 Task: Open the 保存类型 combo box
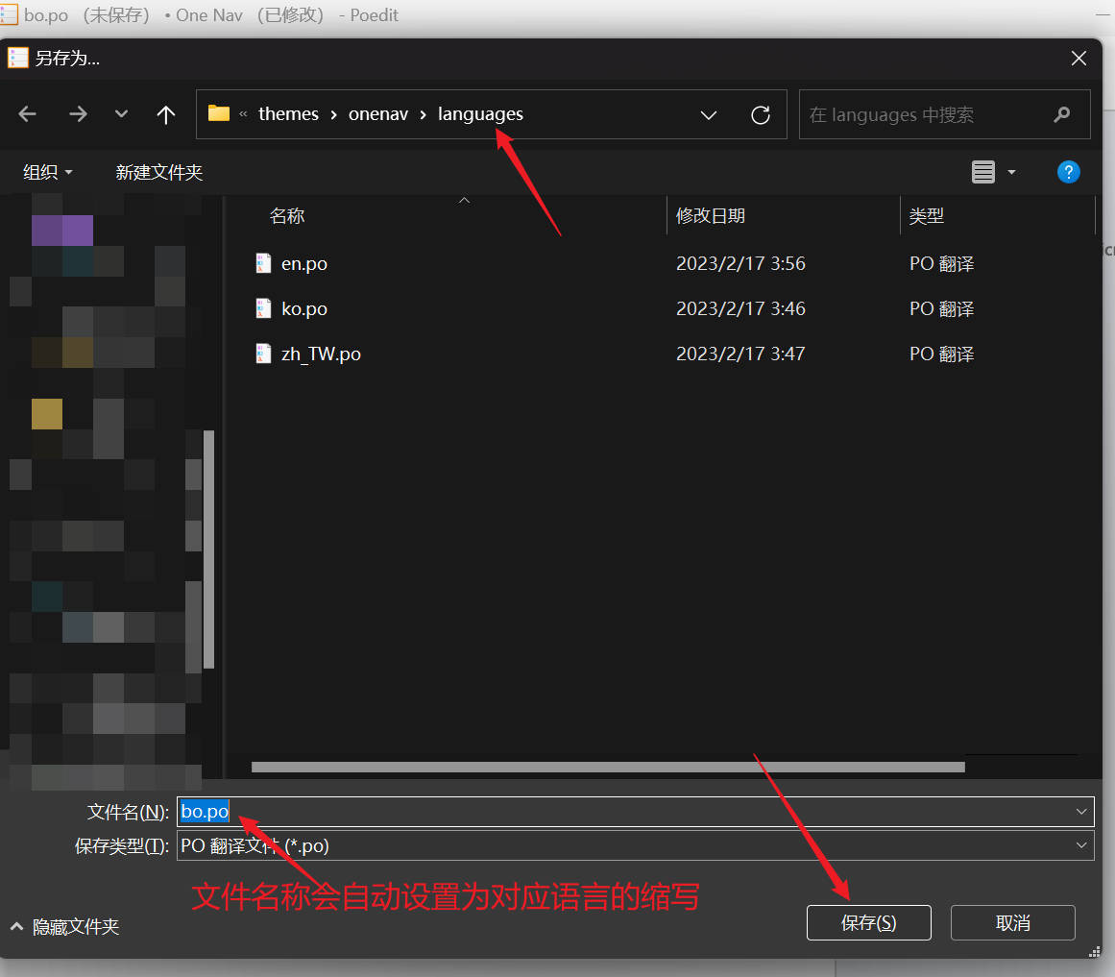(635, 845)
